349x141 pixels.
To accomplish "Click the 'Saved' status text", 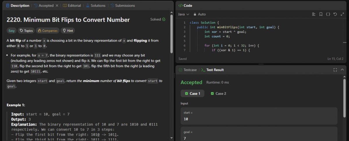I will (x=183, y=59).
